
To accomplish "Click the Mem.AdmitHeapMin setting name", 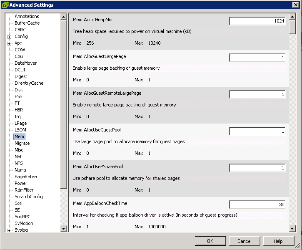I will pos(92,20).
